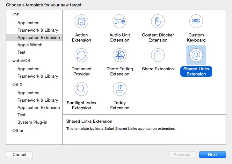Image resolution: width=232 pixels, height=164 pixels.
Task: Choose the Audio Unit Extension icon
Action: [120, 21]
